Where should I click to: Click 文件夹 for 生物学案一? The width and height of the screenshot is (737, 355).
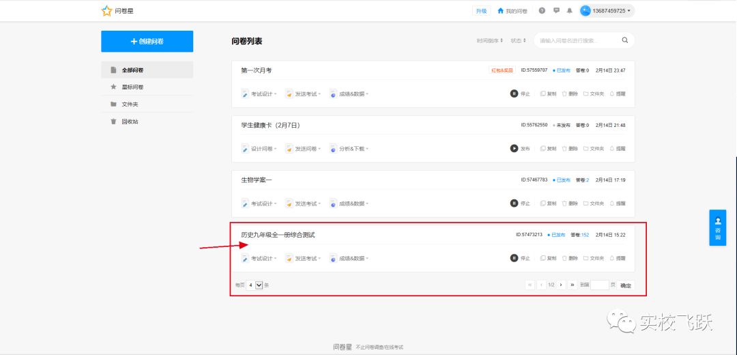[594, 203]
